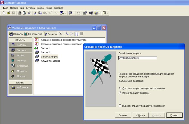Select Модули in the objects panel

20,76
